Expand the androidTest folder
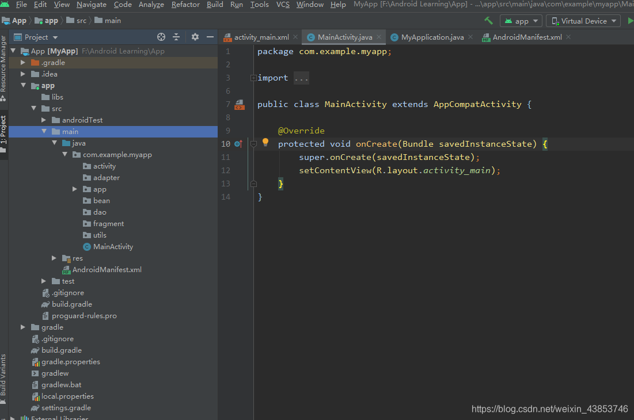 (44, 120)
